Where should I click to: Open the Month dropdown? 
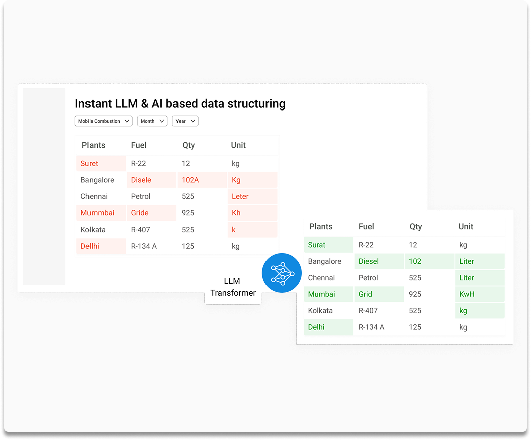coord(152,121)
